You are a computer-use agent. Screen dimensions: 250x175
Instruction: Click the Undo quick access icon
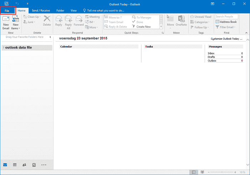[17, 4]
